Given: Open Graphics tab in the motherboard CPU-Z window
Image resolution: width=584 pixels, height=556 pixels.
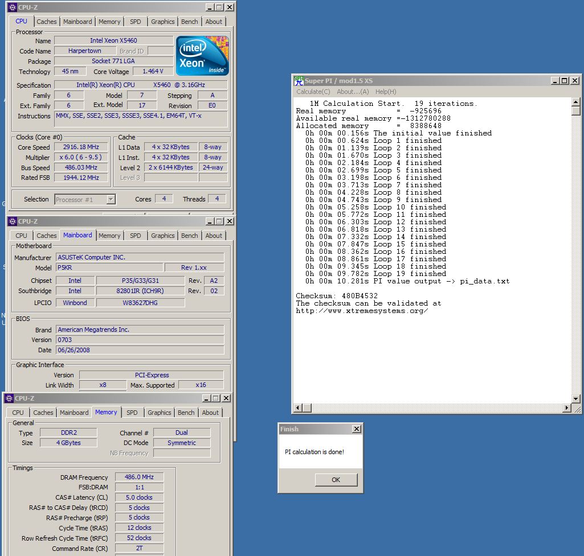Looking at the screenshot, I should coord(163,236).
